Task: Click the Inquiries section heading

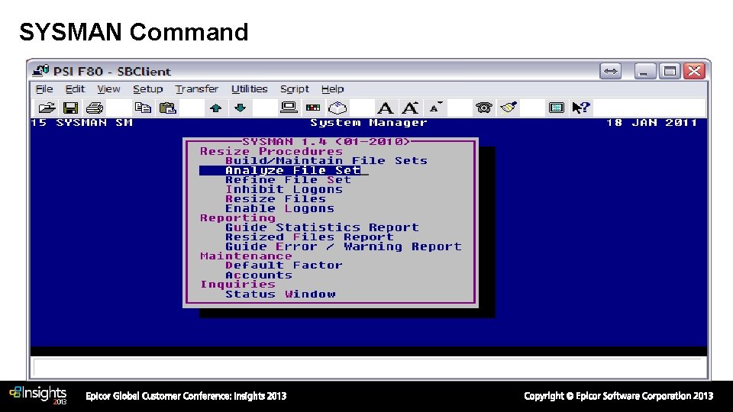Action: [237, 285]
